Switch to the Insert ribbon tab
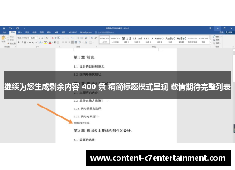 point(20,32)
